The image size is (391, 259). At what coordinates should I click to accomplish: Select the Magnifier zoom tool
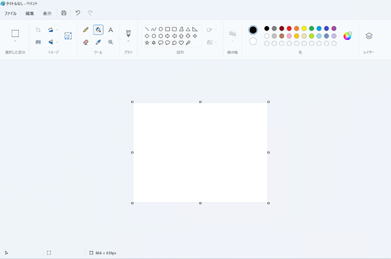[111, 42]
